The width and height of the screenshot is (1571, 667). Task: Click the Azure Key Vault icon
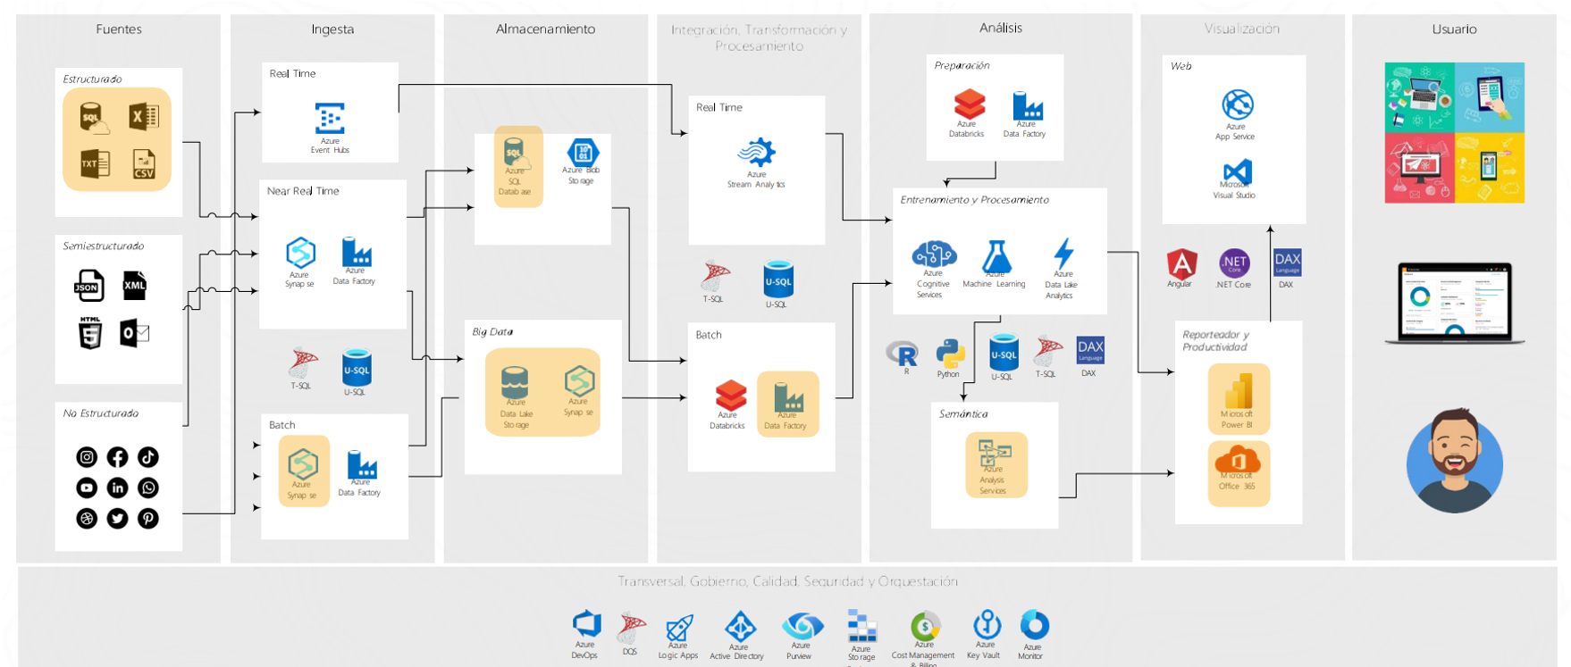[987, 623]
